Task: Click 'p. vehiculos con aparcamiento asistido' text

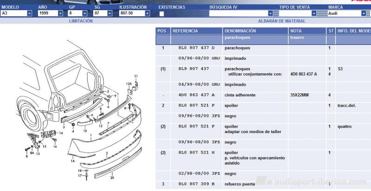Action: click(255, 160)
